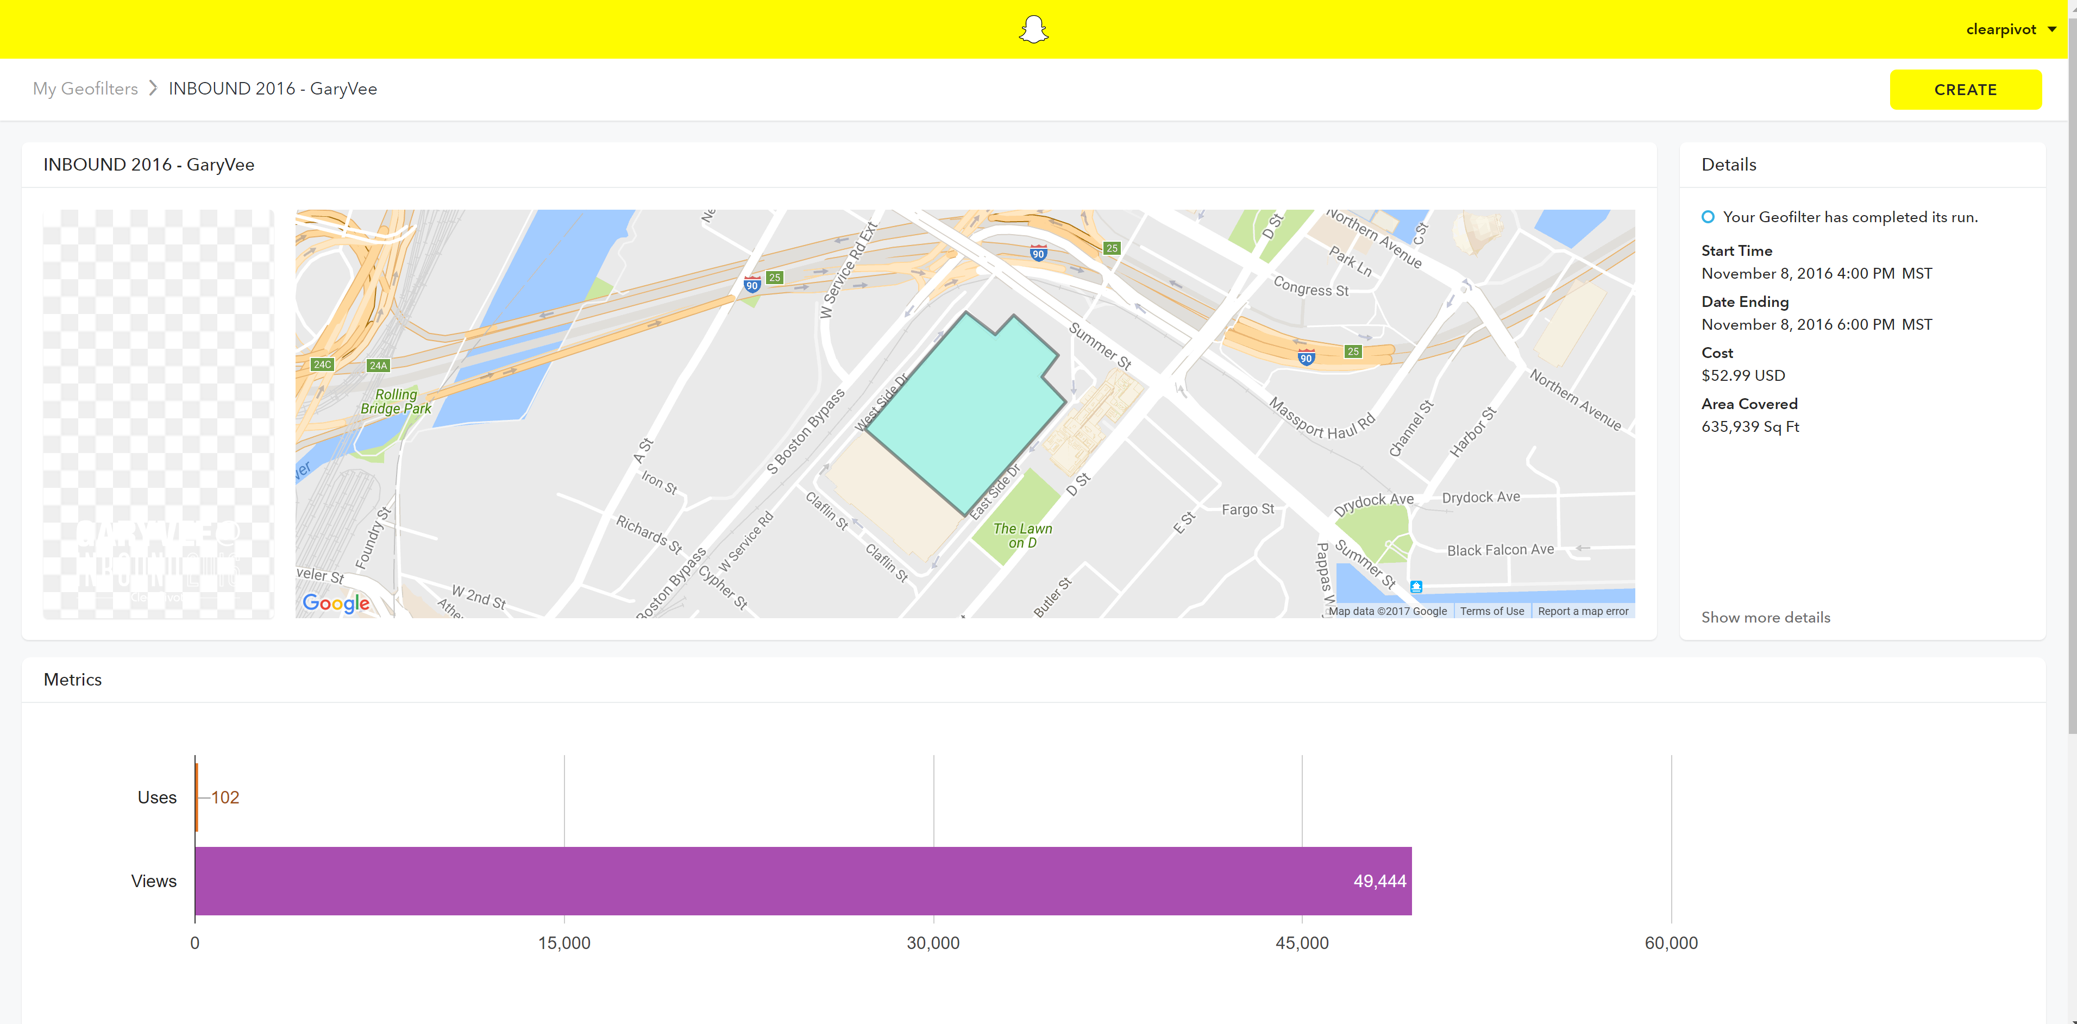This screenshot has width=2077, height=1024.
Task: Click the cost value $52.99 USD
Action: click(1742, 375)
